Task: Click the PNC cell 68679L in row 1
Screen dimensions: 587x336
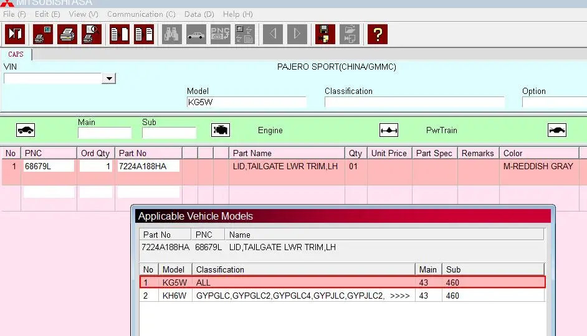Action: point(49,166)
